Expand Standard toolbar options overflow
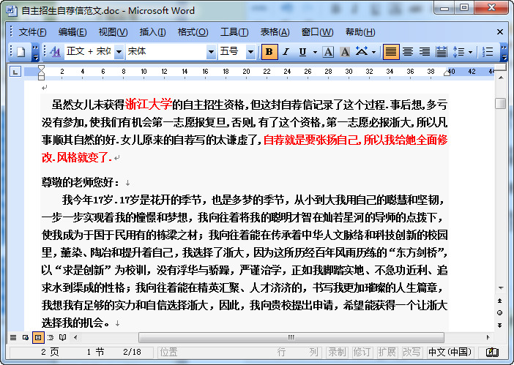 (x=35, y=53)
